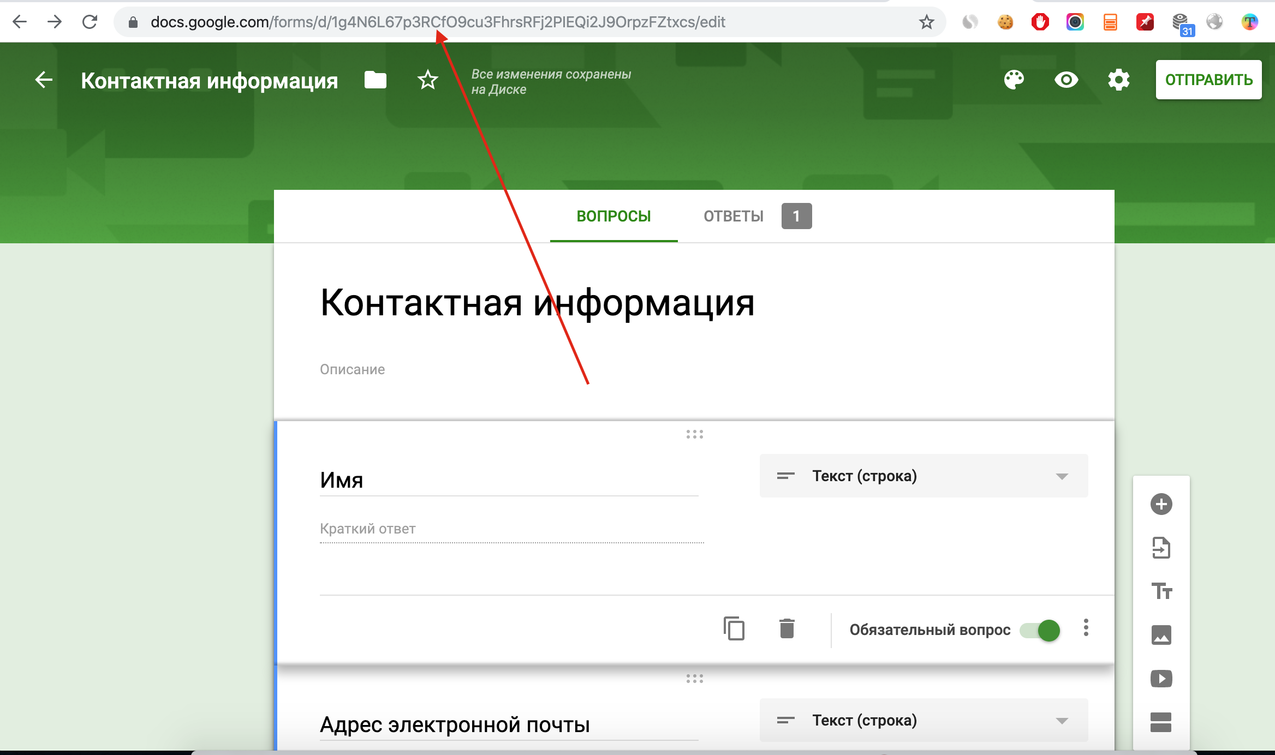
Task: Go back using the browser back arrow
Action: click(x=20, y=22)
